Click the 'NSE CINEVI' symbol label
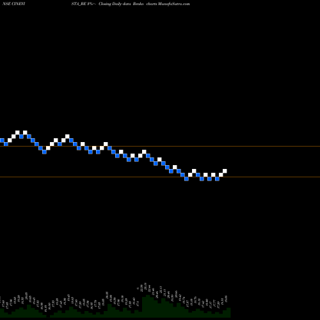Image resolution: width=320 pixels, height=320 pixels. 14,4
